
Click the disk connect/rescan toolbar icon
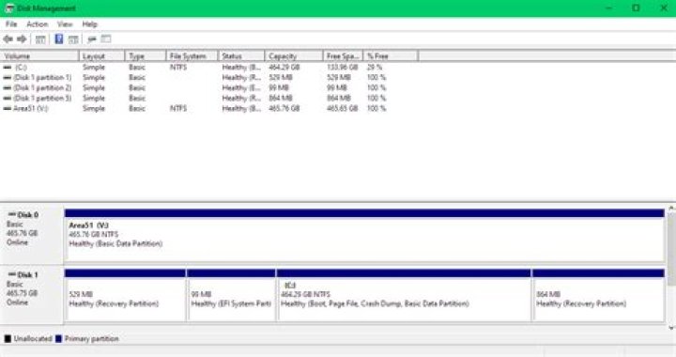pyautogui.click(x=91, y=39)
